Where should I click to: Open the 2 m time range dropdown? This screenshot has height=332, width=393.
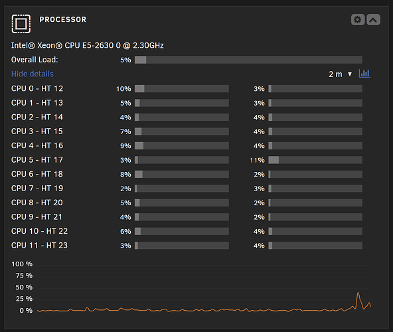click(x=341, y=74)
